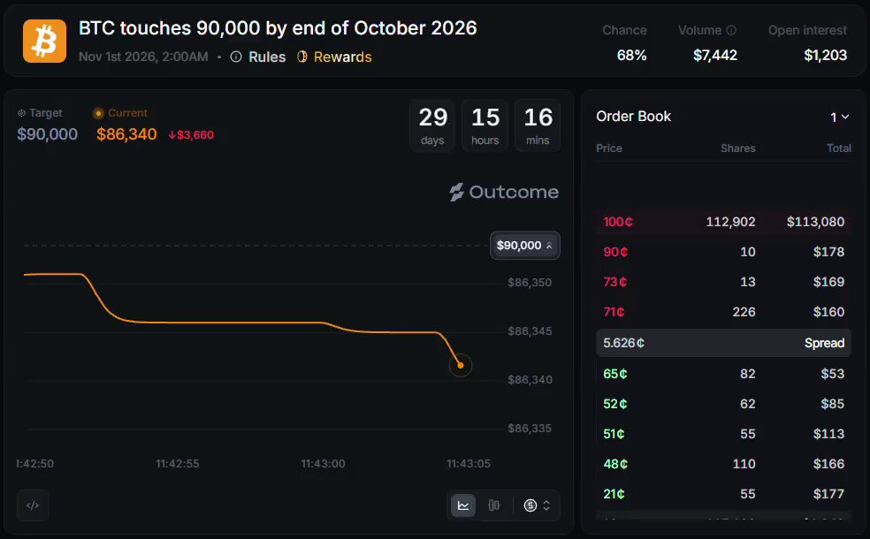Click the Volume info icon

pyautogui.click(x=731, y=31)
